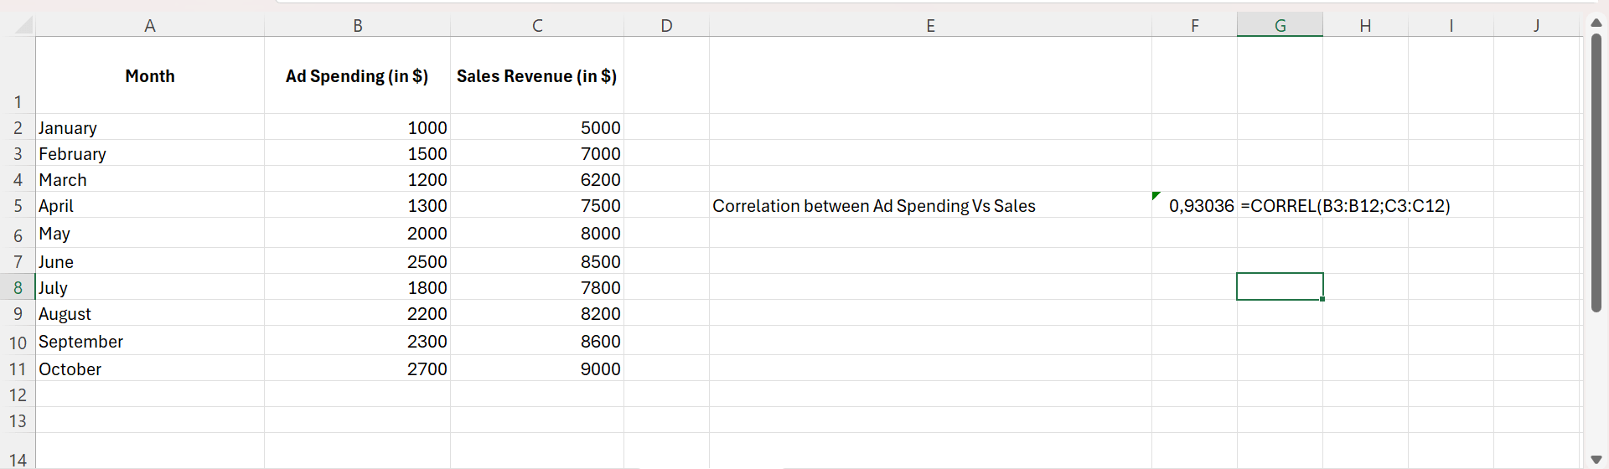The height and width of the screenshot is (469, 1609).
Task: Click the Select All corner triangle
Action: pos(23,26)
